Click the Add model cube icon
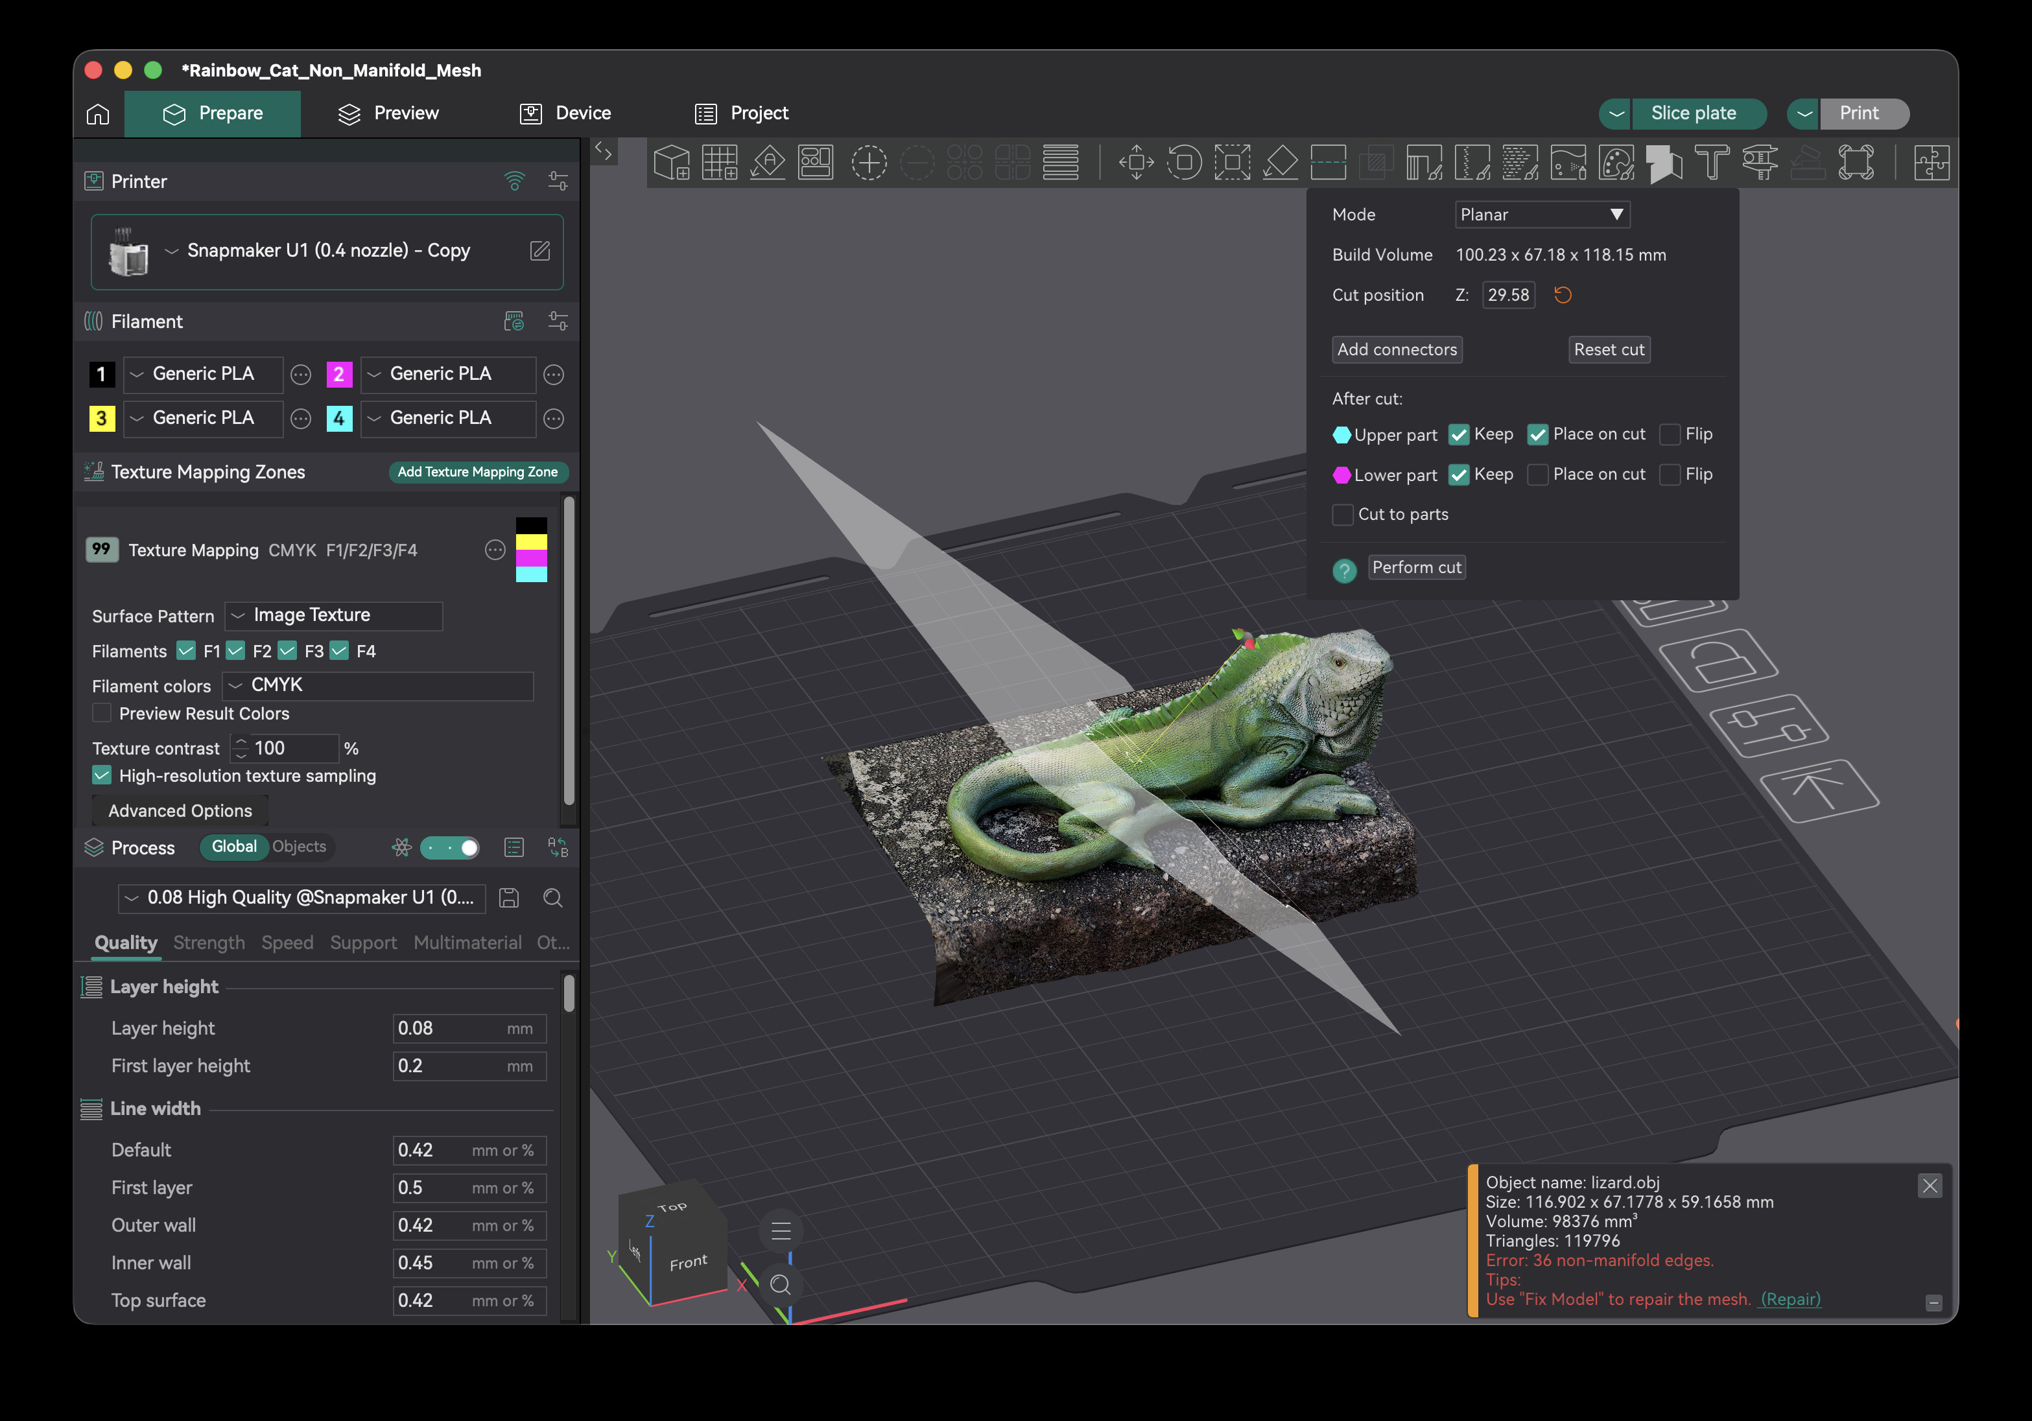 click(672, 163)
